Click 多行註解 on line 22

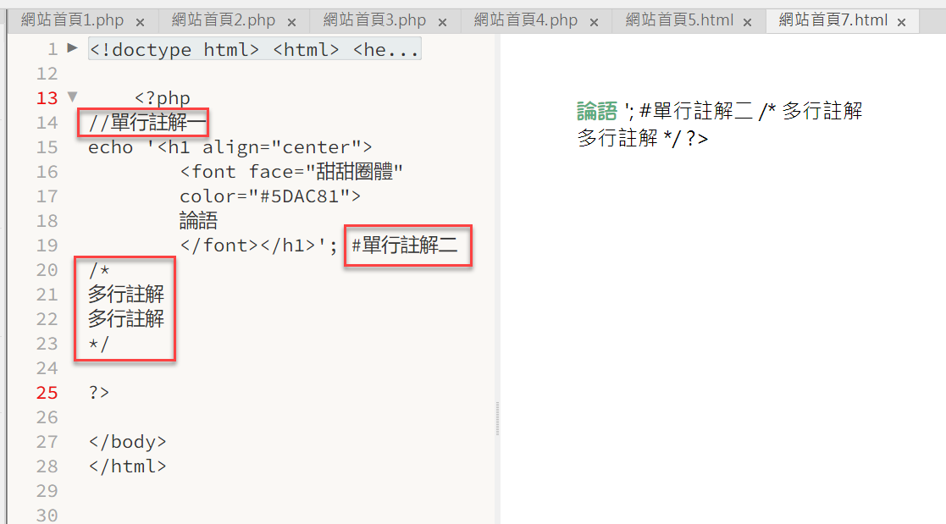tap(126, 319)
